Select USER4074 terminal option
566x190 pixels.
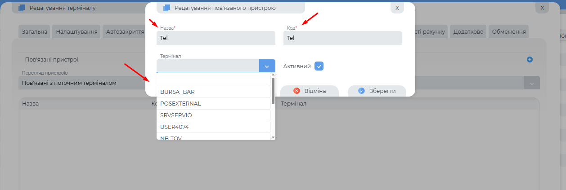point(175,127)
